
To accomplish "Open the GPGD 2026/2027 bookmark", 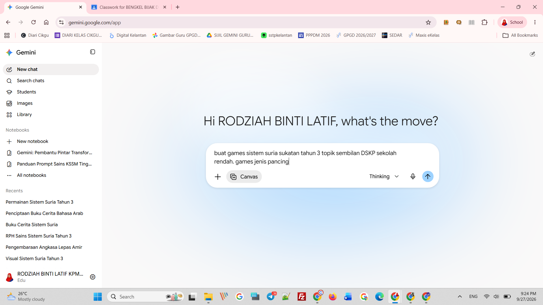I will (x=356, y=35).
